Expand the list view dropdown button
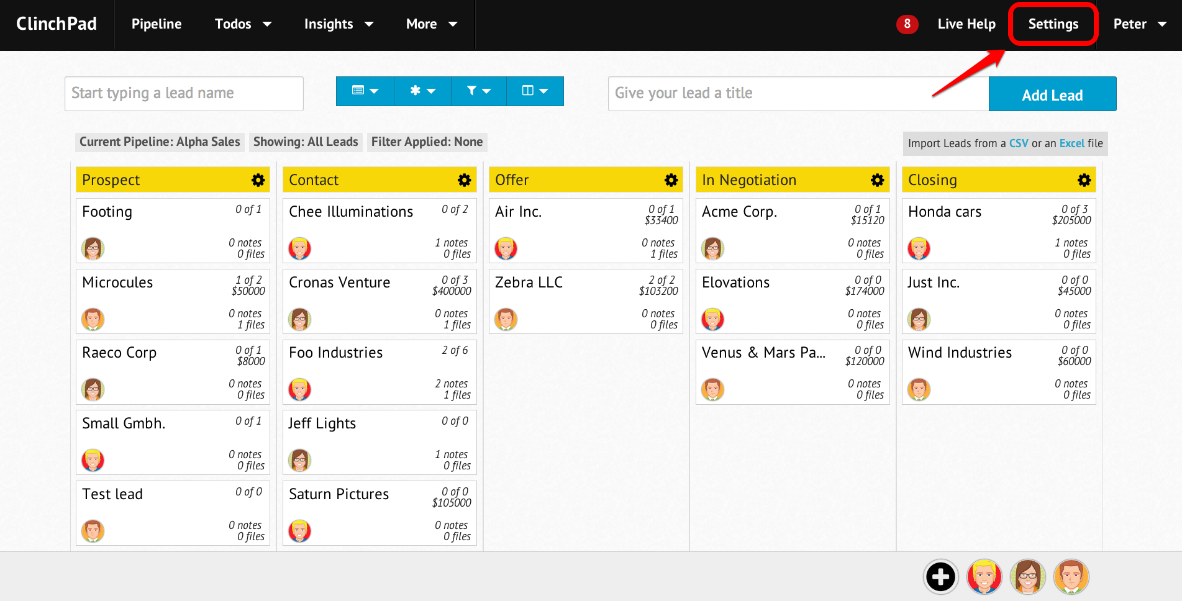This screenshot has width=1182, height=601. [365, 91]
